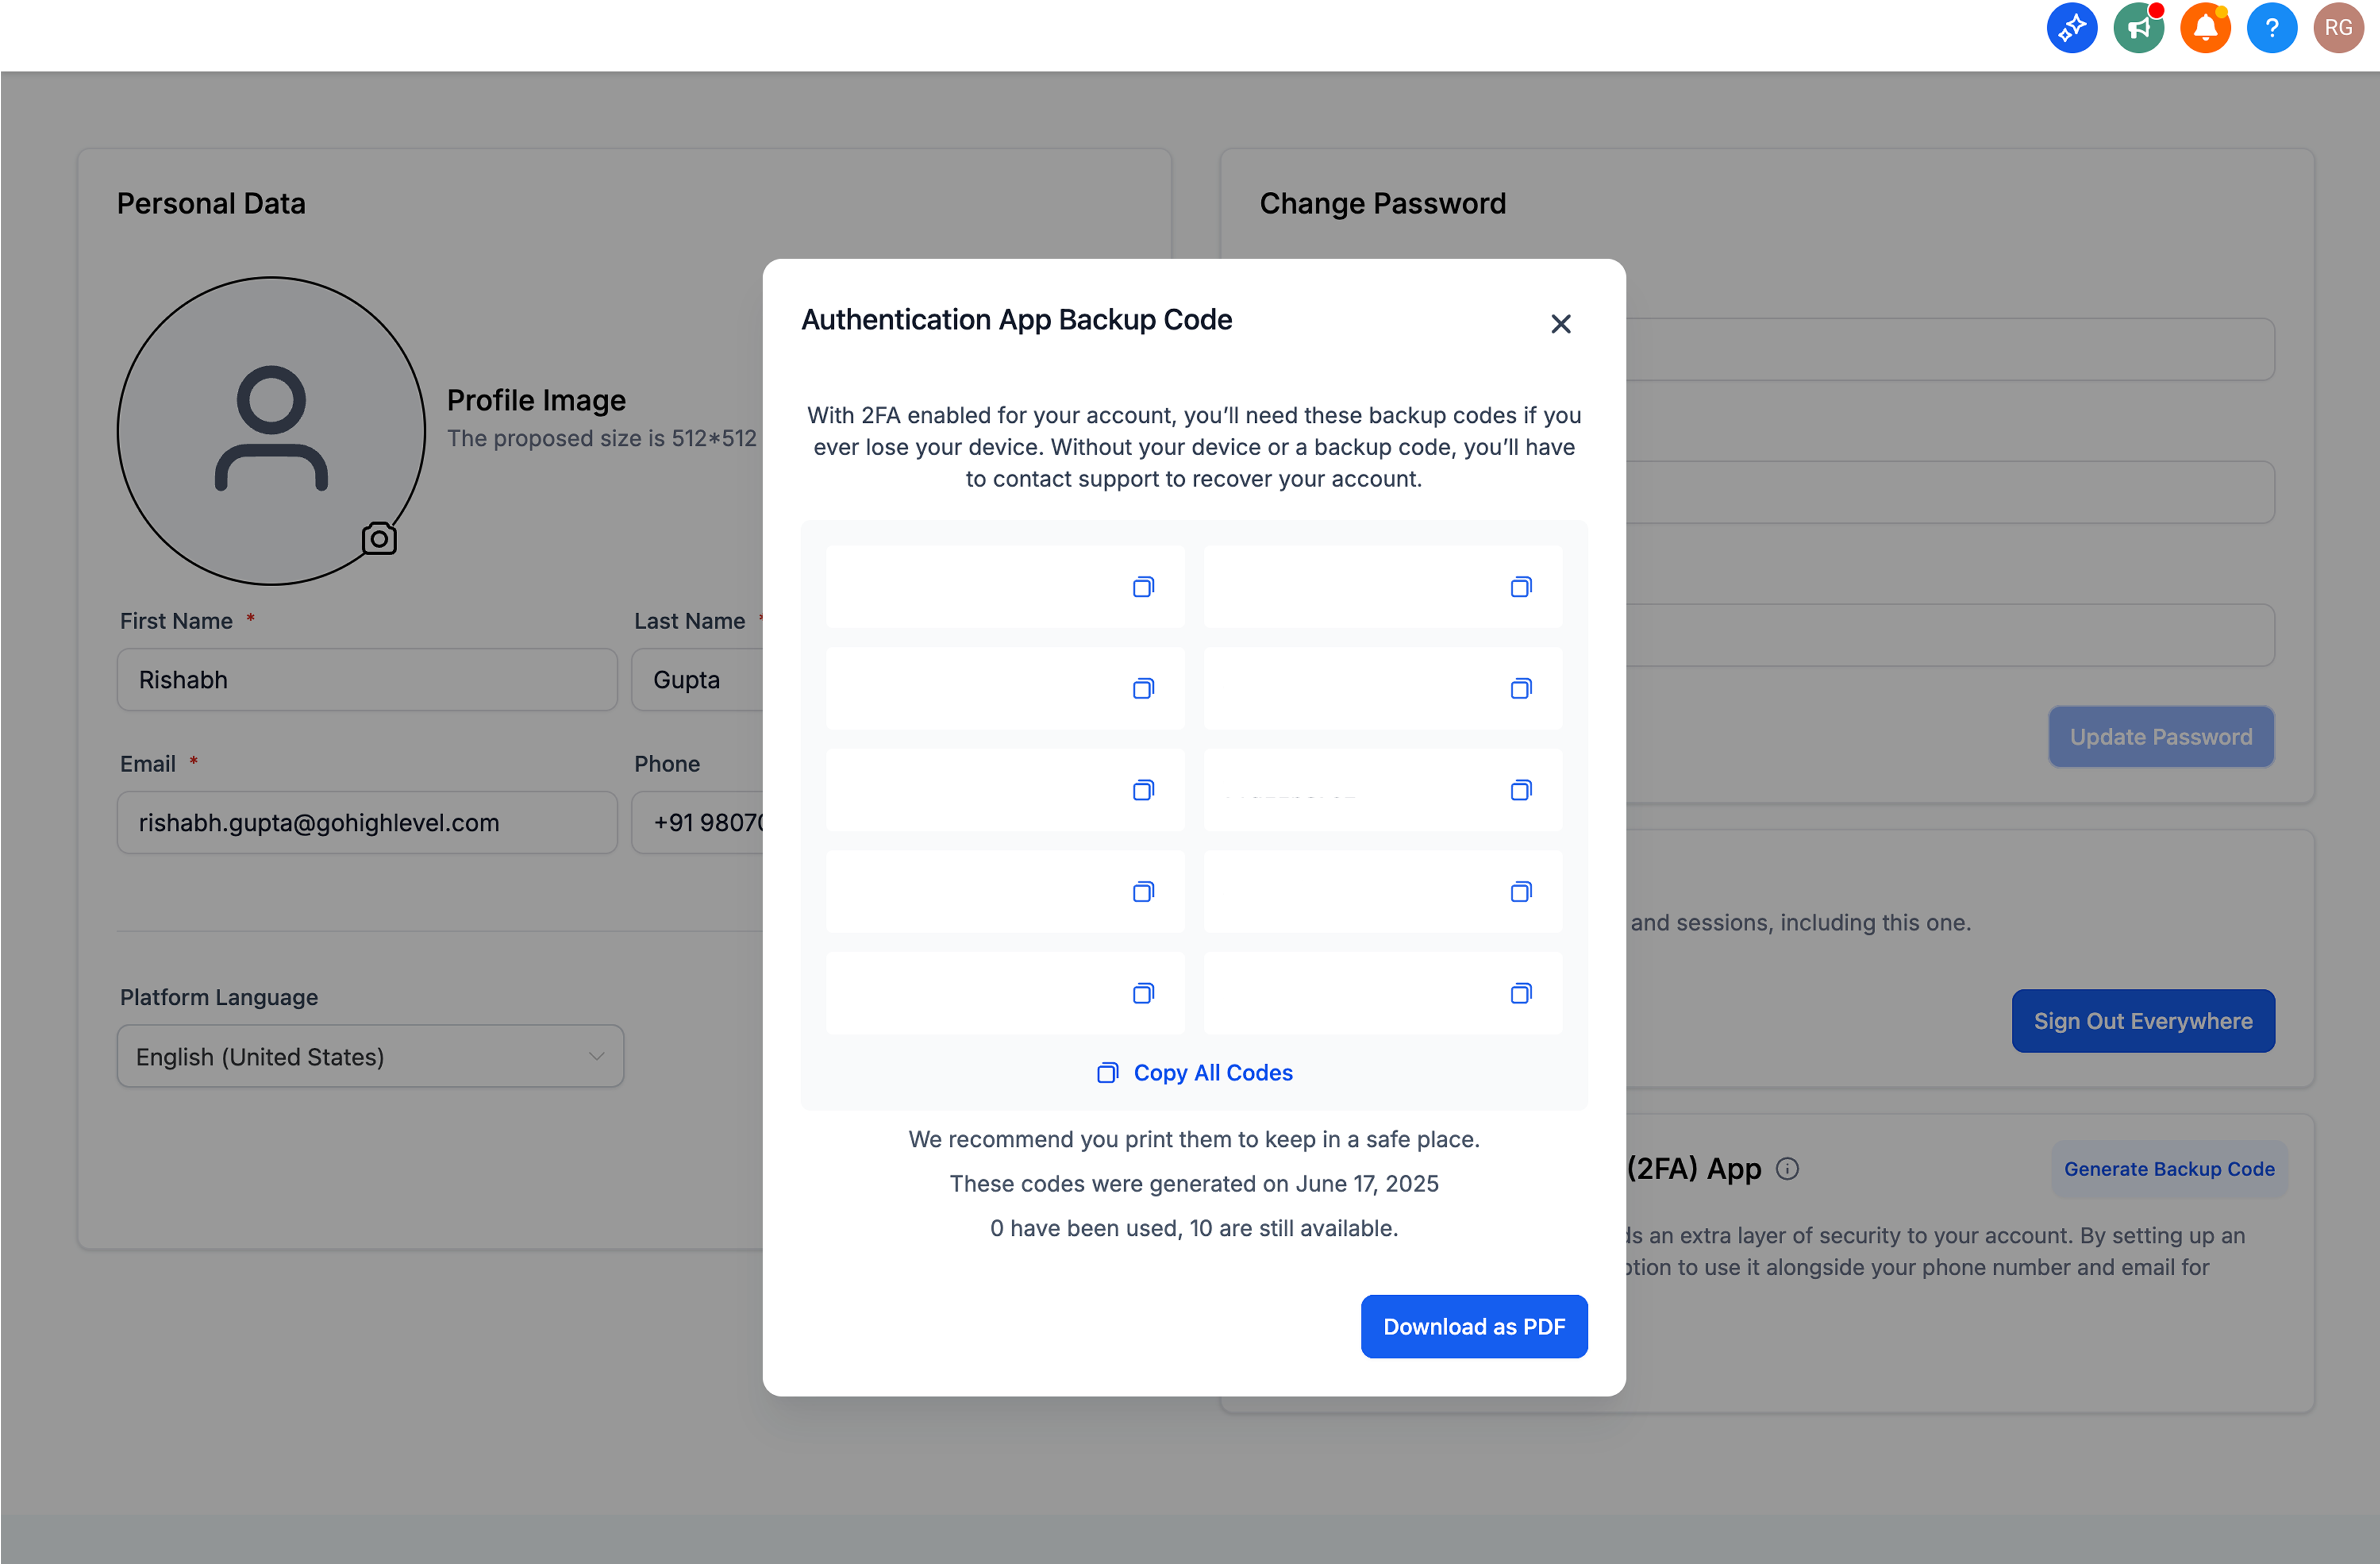This screenshot has width=2380, height=1564.
Task: Copy the third-row right backup code
Action: [1521, 790]
